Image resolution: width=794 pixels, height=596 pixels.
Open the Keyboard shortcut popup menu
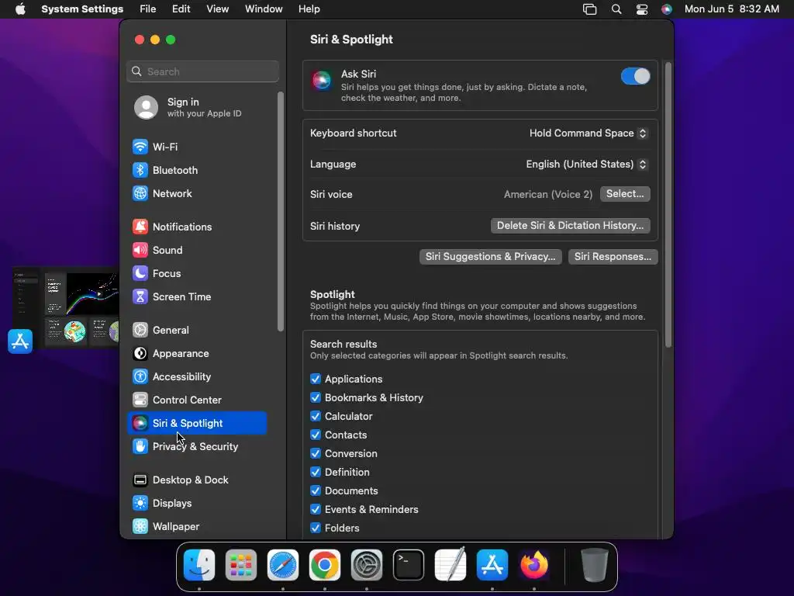pos(588,133)
